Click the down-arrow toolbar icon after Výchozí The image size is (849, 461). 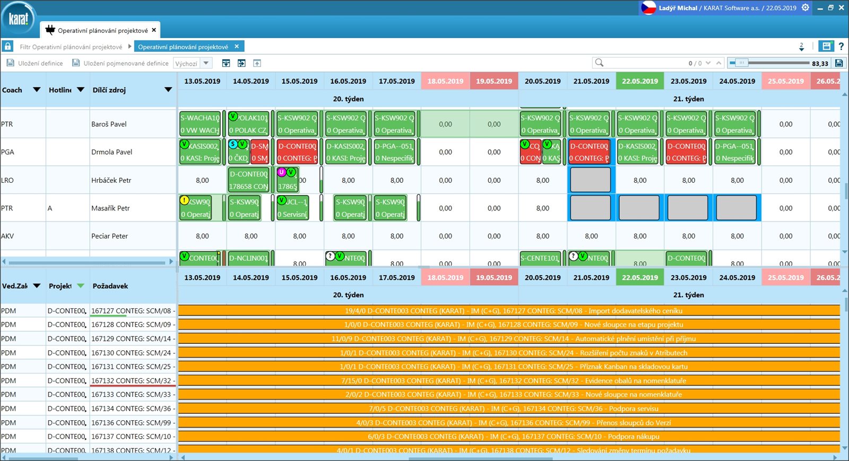click(226, 63)
